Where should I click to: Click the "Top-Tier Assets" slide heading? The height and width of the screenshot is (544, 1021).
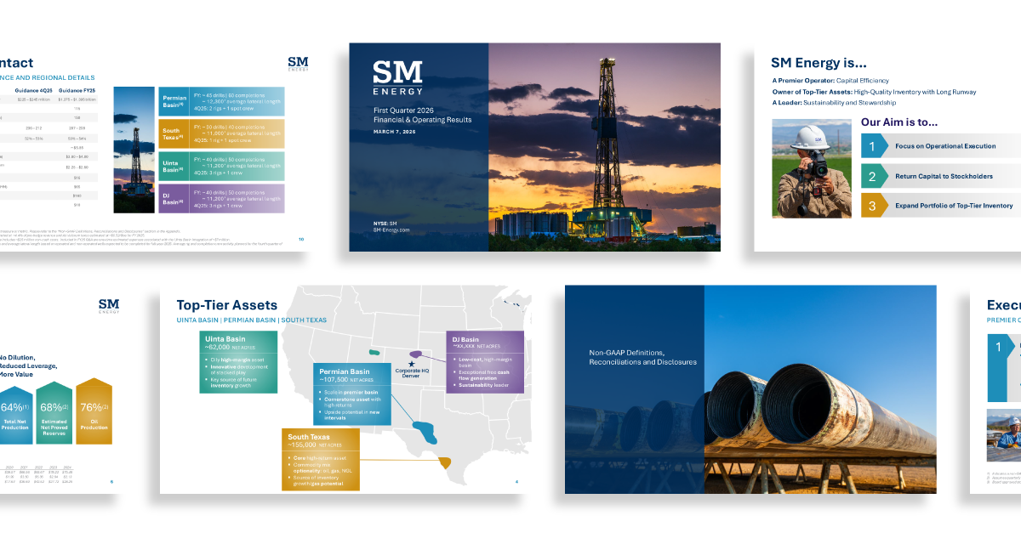pyautogui.click(x=227, y=305)
